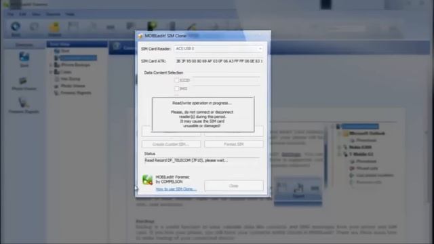Click the grey phone-shaped toolbar icon
The height and width of the screenshot is (244, 434).
172,26
